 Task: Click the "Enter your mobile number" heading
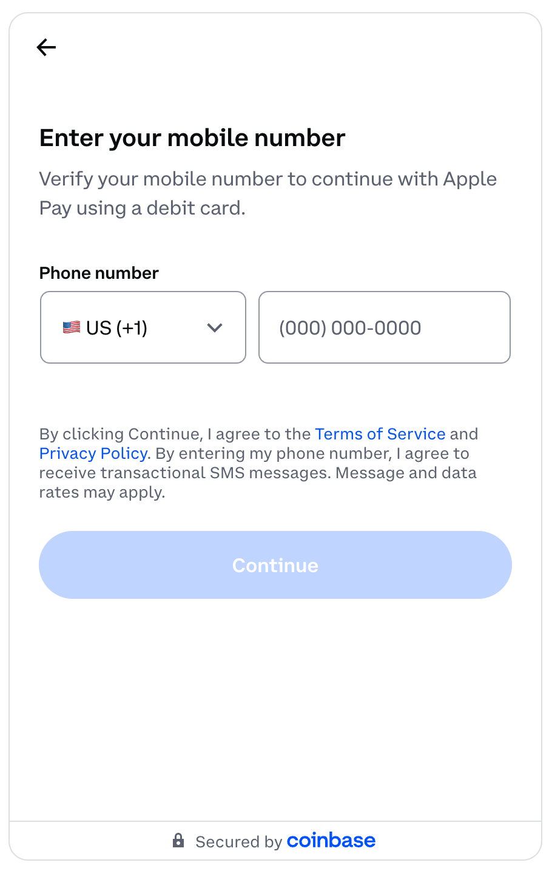pos(192,138)
